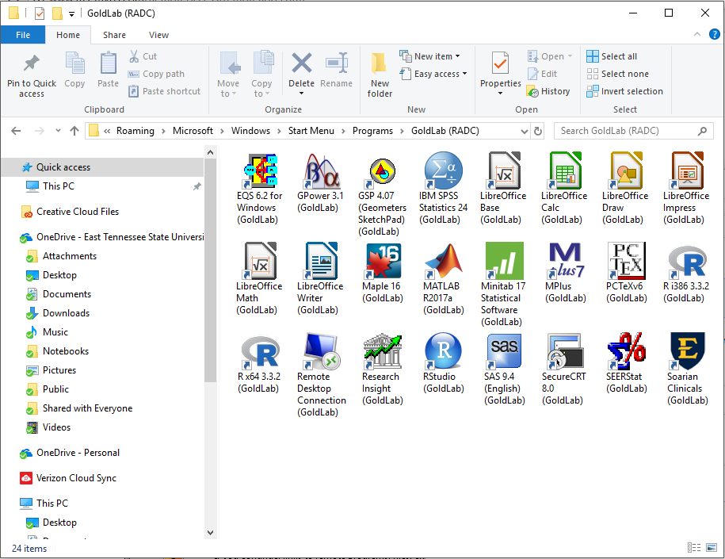Screen dimensions: 725x559
Task: Click the Search GoldLab (RADC) field
Action: tap(626, 131)
